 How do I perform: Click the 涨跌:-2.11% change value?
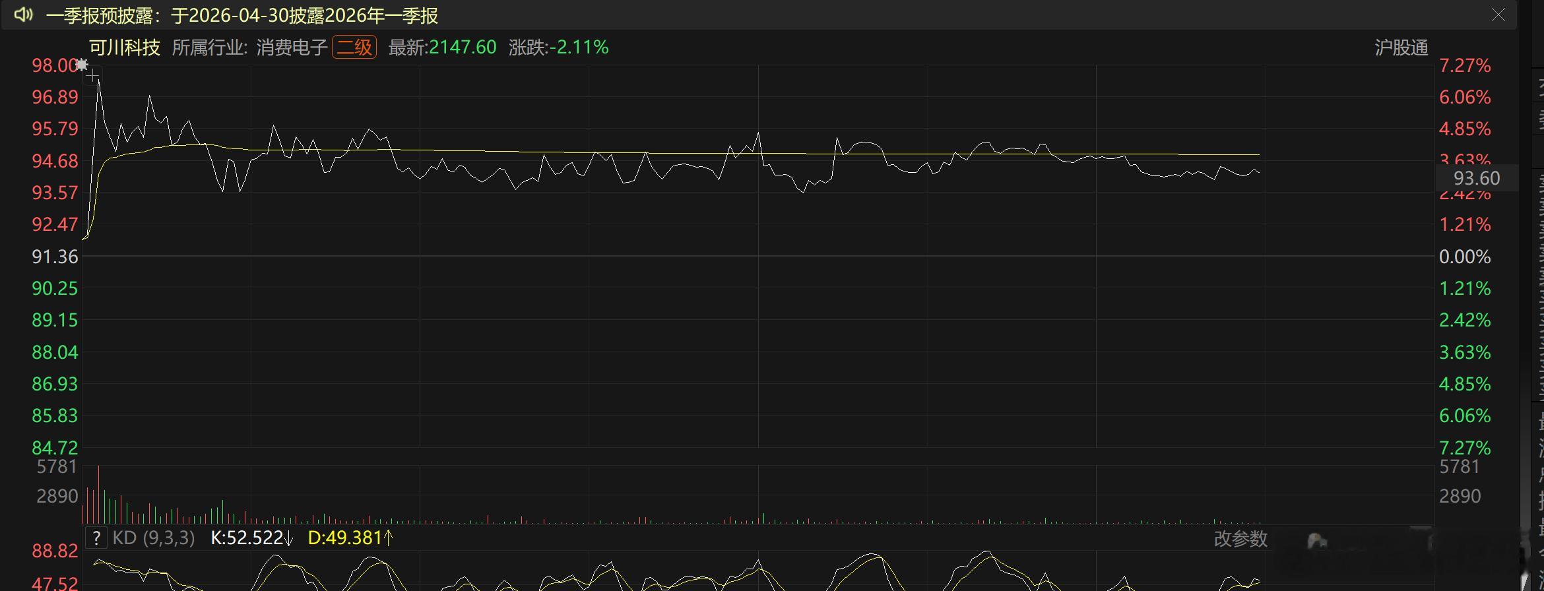(x=558, y=47)
